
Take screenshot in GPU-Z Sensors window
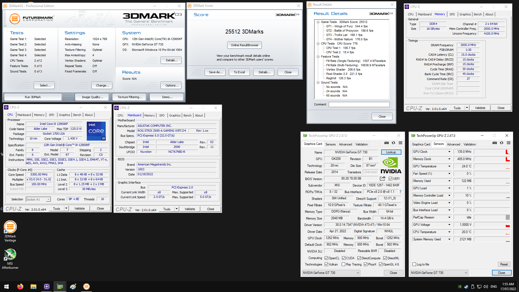coord(495,143)
